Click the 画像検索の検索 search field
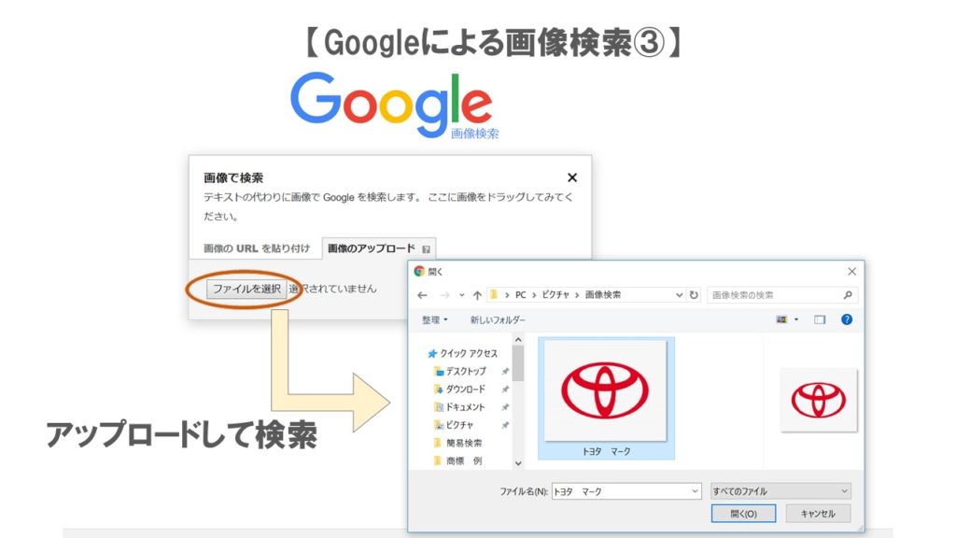 tap(773, 295)
